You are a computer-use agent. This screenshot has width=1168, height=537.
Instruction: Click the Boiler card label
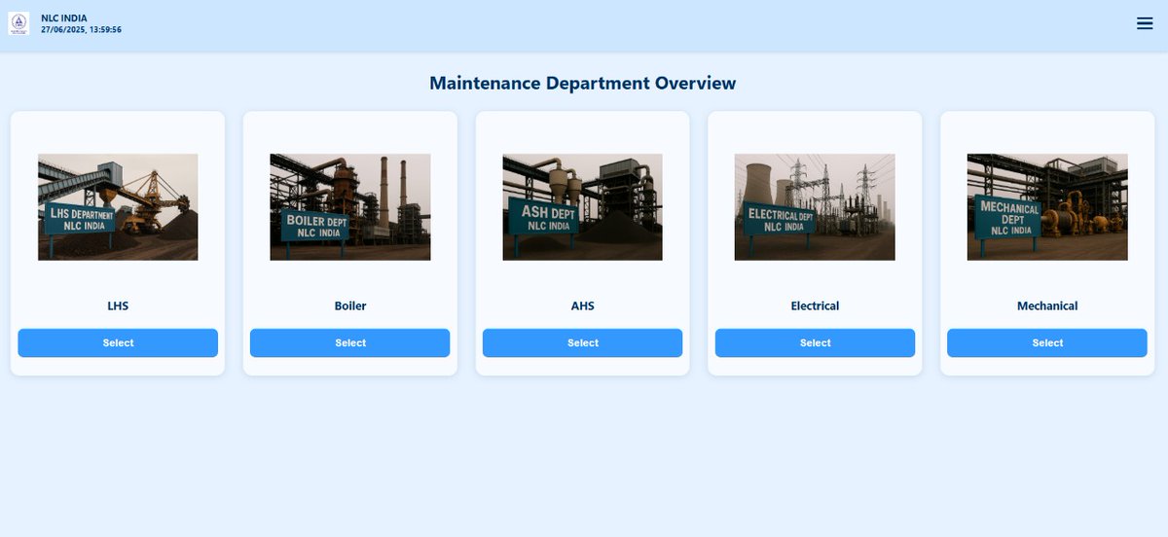pos(350,305)
